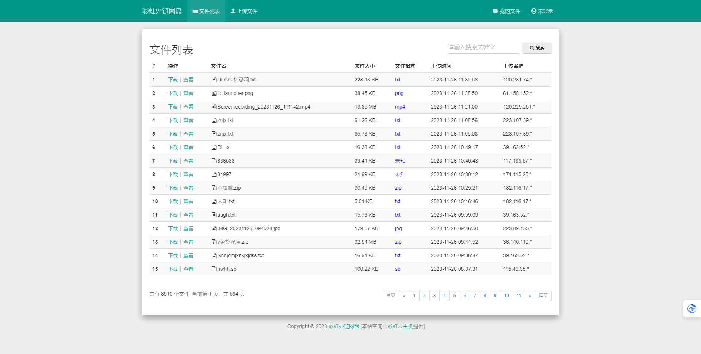Click the file icon beside DL.txt
The height and width of the screenshot is (354, 701).
[214, 147]
